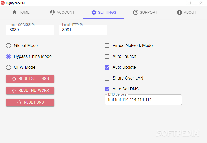
Task: Uncheck the Auto Update checkbox
Action: pyautogui.click(x=107, y=67)
